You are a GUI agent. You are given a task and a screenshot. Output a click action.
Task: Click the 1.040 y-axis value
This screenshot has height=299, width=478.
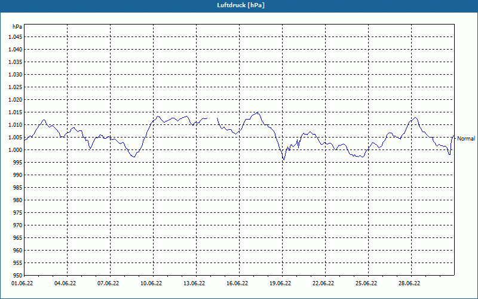16,50
